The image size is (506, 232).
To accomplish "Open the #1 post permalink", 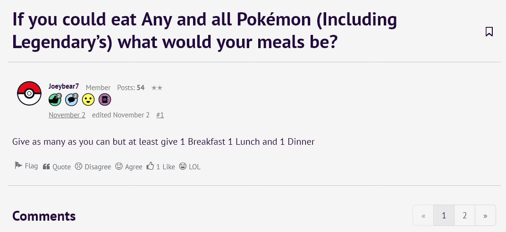I will (160, 115).
